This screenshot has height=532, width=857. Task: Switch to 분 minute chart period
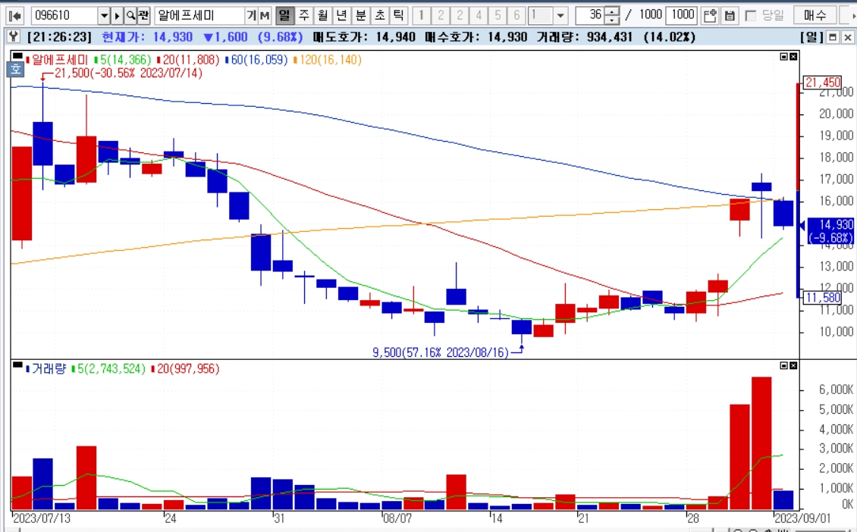click(x=361, y=15)
